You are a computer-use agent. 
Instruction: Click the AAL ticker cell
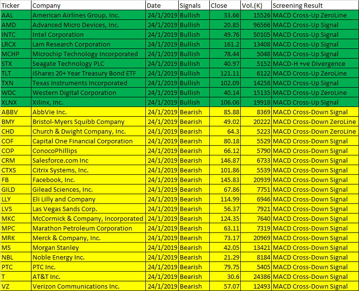[x=16, y=15]
